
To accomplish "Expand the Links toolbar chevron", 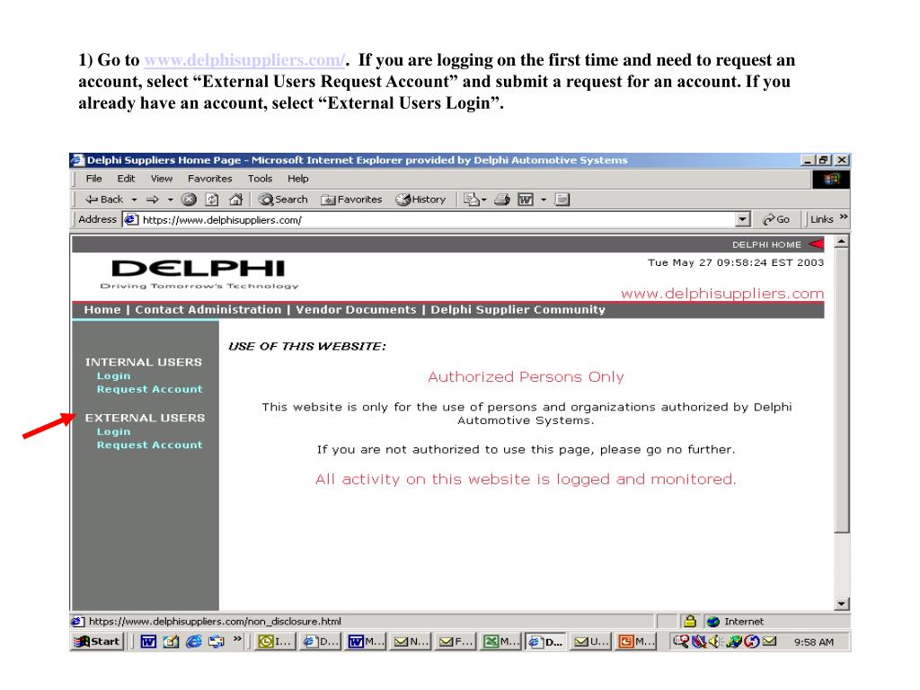I will point(843,217).
